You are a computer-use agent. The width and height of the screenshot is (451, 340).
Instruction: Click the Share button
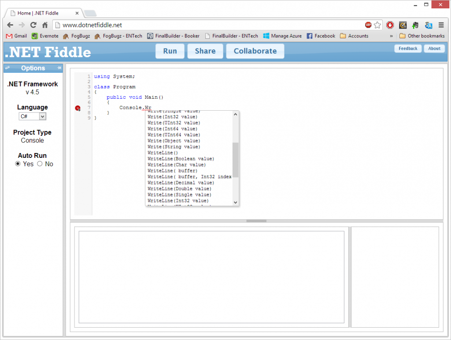pos(205,51)
